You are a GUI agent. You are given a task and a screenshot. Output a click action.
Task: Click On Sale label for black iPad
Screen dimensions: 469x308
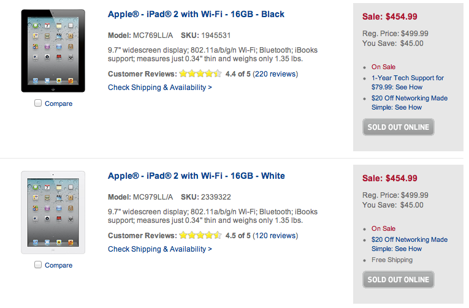[x=383, y=67]
